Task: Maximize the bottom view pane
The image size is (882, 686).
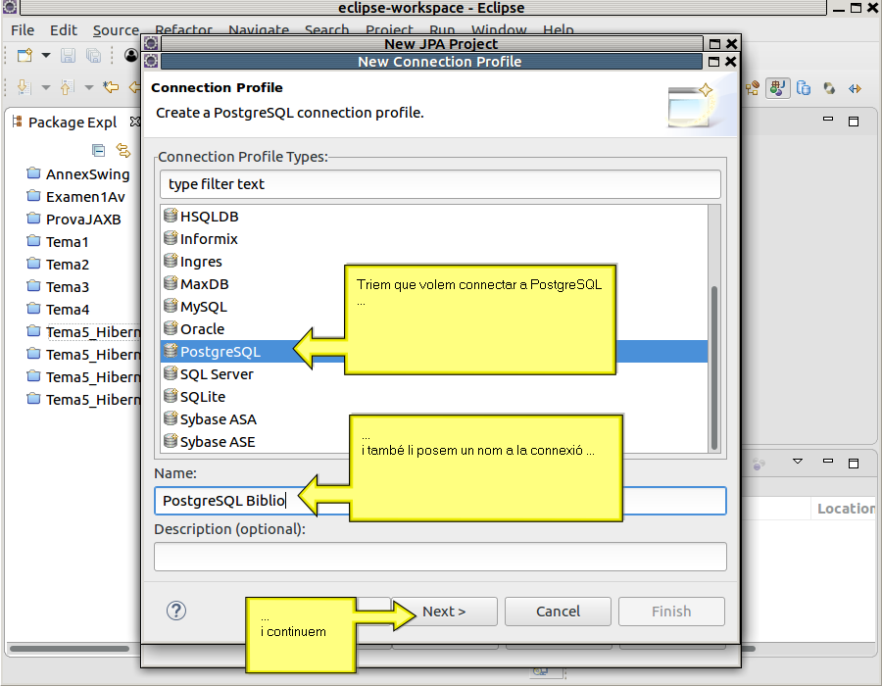Action: click(854, 463)
